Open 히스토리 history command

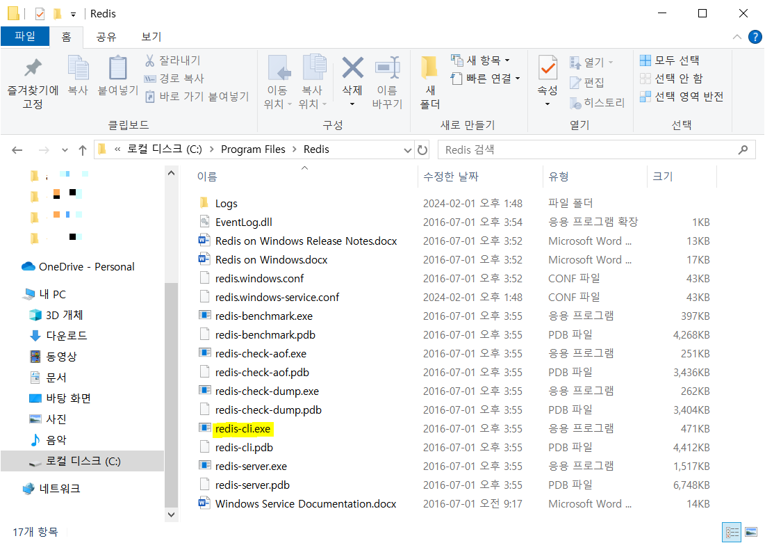(597, 102)
